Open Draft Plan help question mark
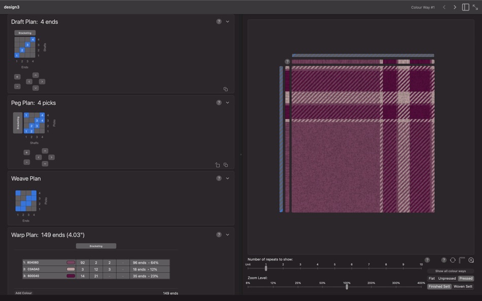Viewport: 482px width, 301px height. coord(219,21)
